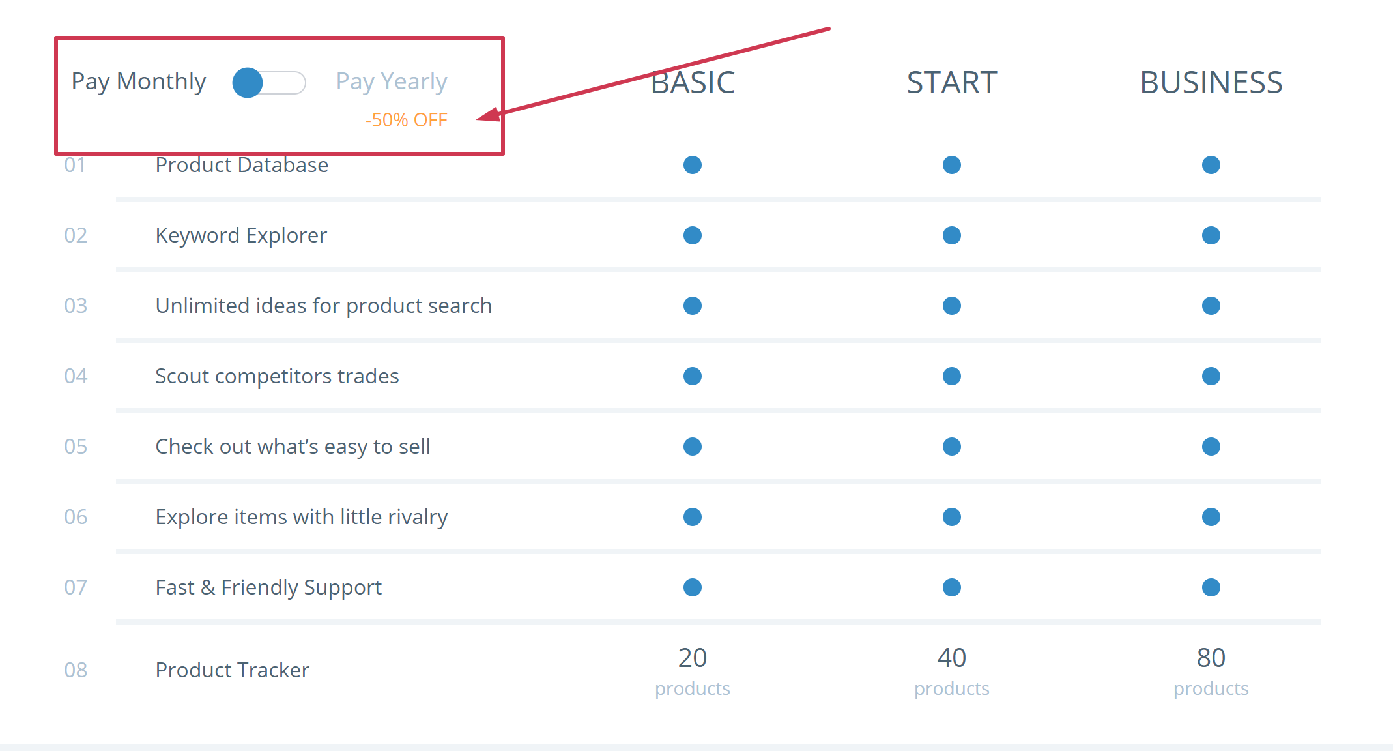Image resolution: width=1393 pixels, height=751 pixels.
Task: Select the START plan heading
Action: click(x=951, y=83)
